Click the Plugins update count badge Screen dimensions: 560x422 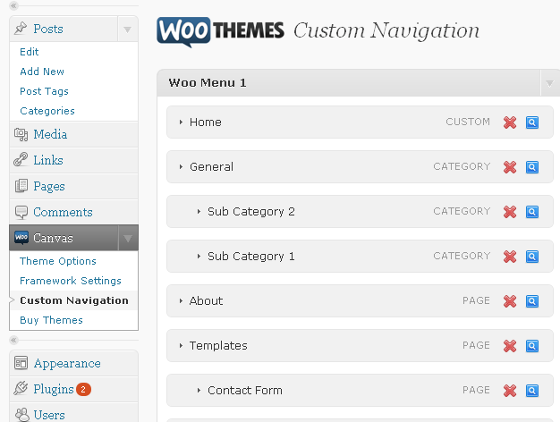(83, 389)
